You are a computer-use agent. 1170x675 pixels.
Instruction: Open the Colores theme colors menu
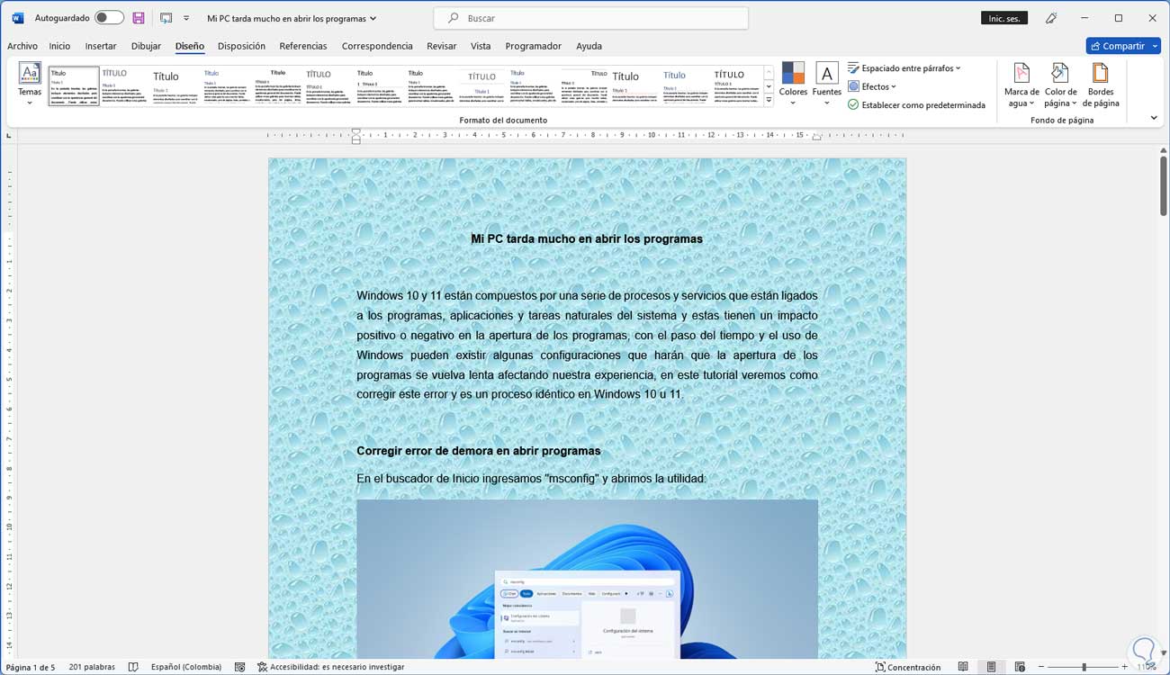pyautogui.click(x=793, y=85)
